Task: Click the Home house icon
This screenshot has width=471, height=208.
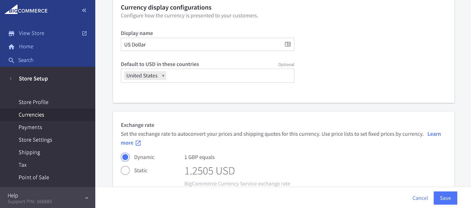Action: (11, 47)
